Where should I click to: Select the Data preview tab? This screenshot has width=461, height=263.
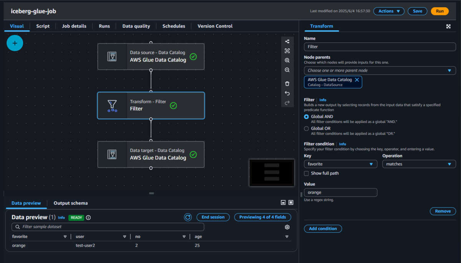tap(26, 203)
